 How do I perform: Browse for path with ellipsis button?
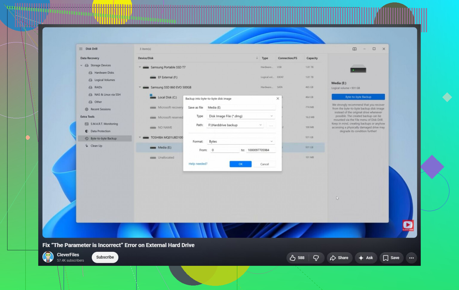(x=271, y=125)
